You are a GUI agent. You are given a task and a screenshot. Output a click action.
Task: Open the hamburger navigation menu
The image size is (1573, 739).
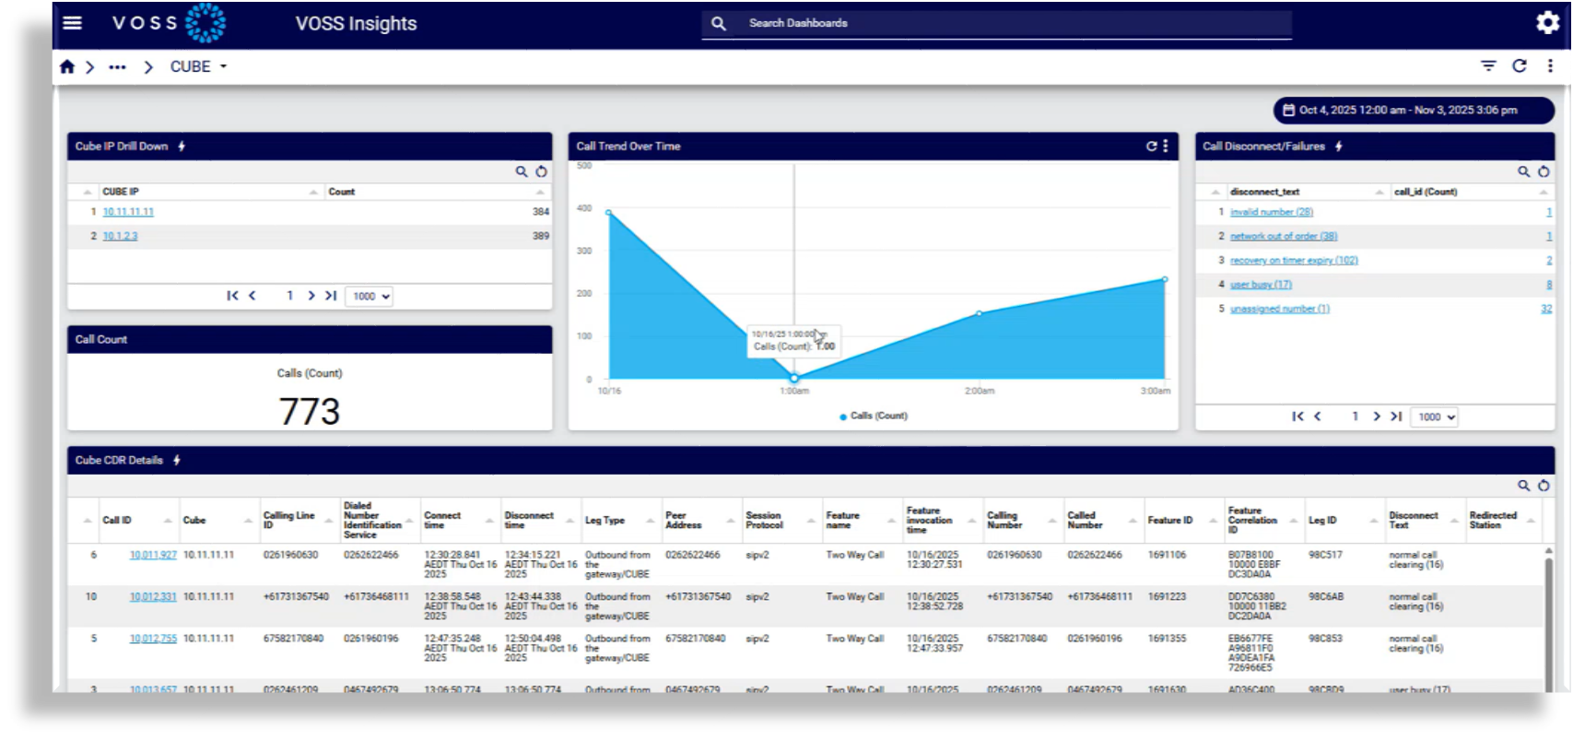click(72, 23)
